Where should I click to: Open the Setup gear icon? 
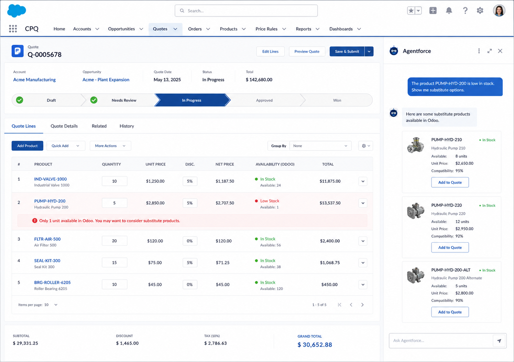point(480,11)
